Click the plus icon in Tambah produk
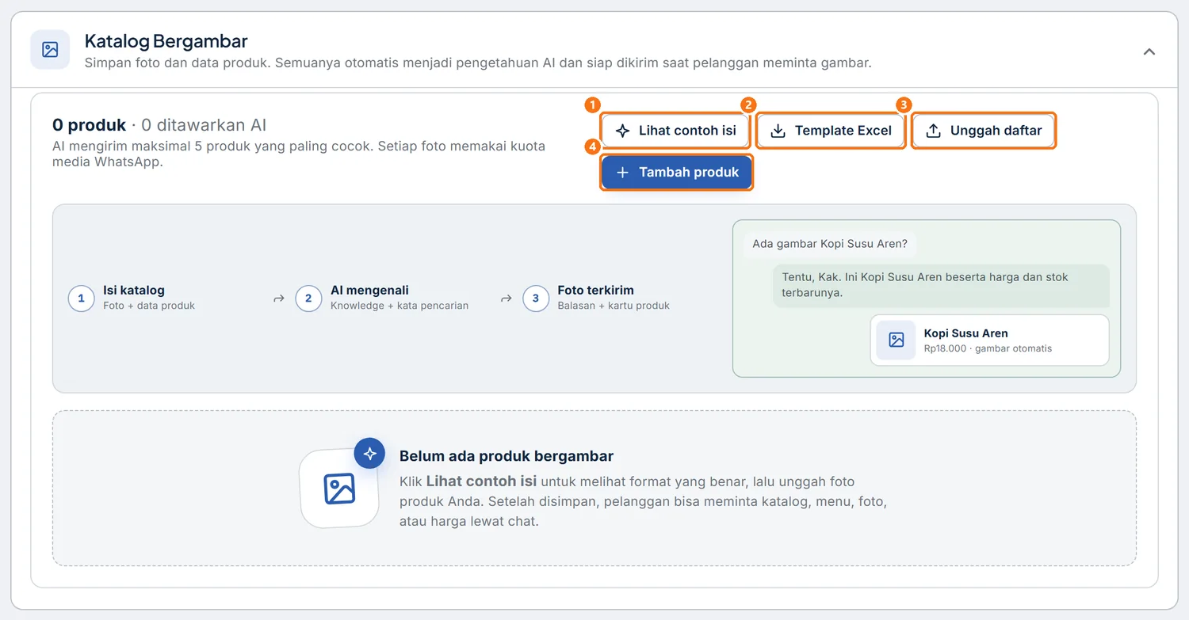The width and height of the screenshot is (1189, 620). (x=622, y=172)
